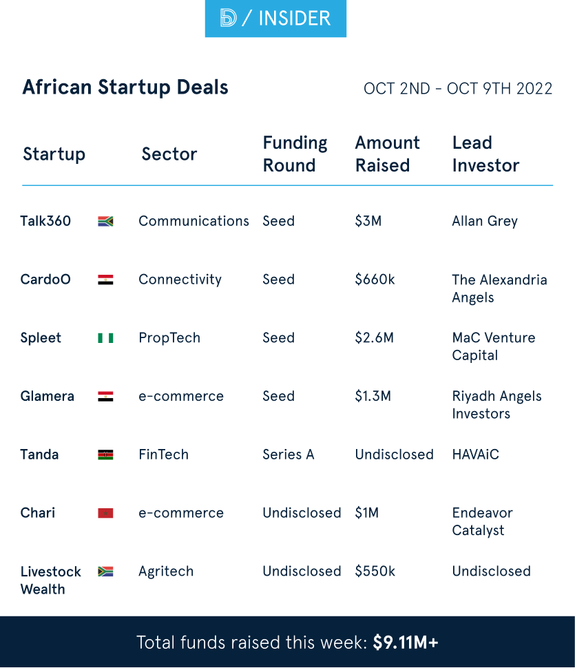Viewport: 575px width, 668px height.
Task: Click the D logo in Insider banner
Action: (x=228, y=18)
